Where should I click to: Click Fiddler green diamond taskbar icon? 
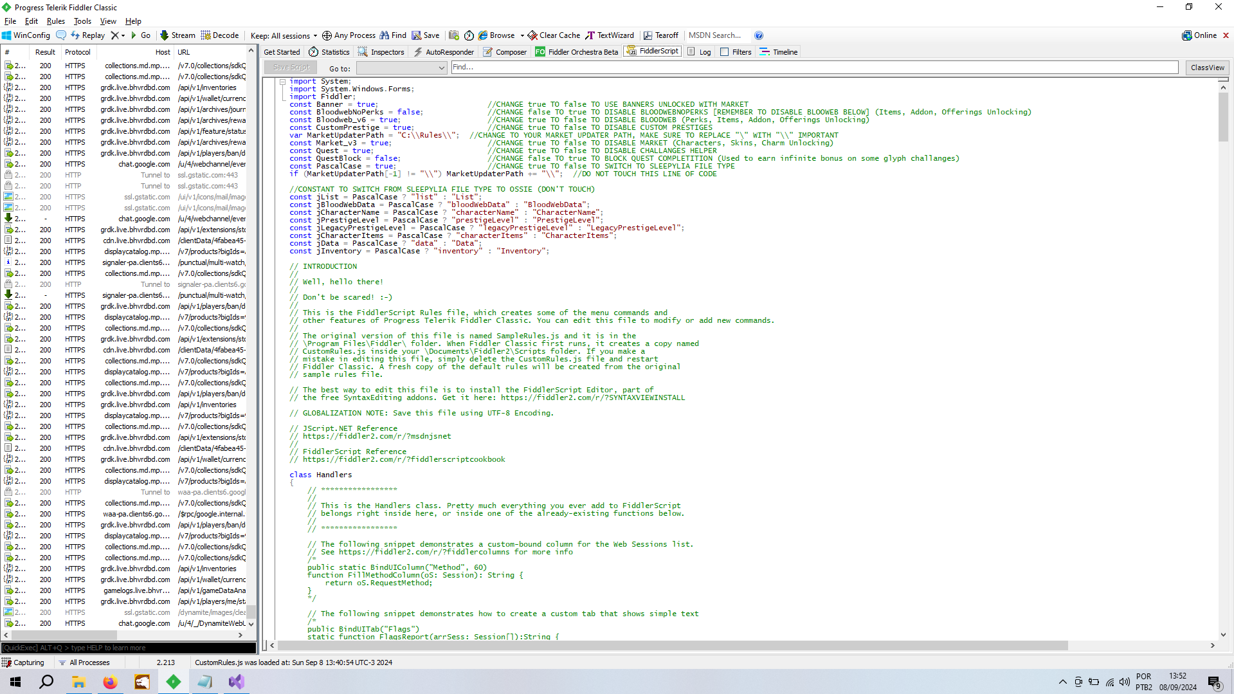point(174,682)
